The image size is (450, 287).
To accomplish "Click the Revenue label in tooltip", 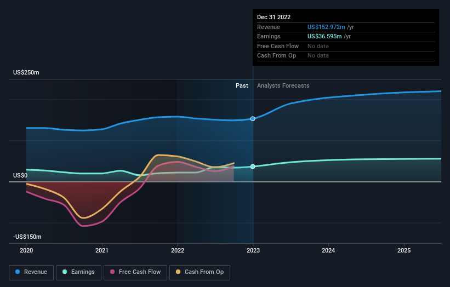I will [269, 27].
